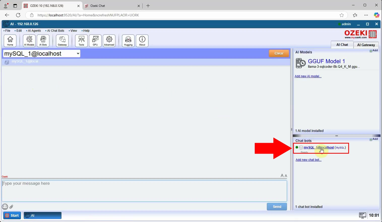382x222 pixels.
Task: Open the Help menu
Action: pos(85,31)
